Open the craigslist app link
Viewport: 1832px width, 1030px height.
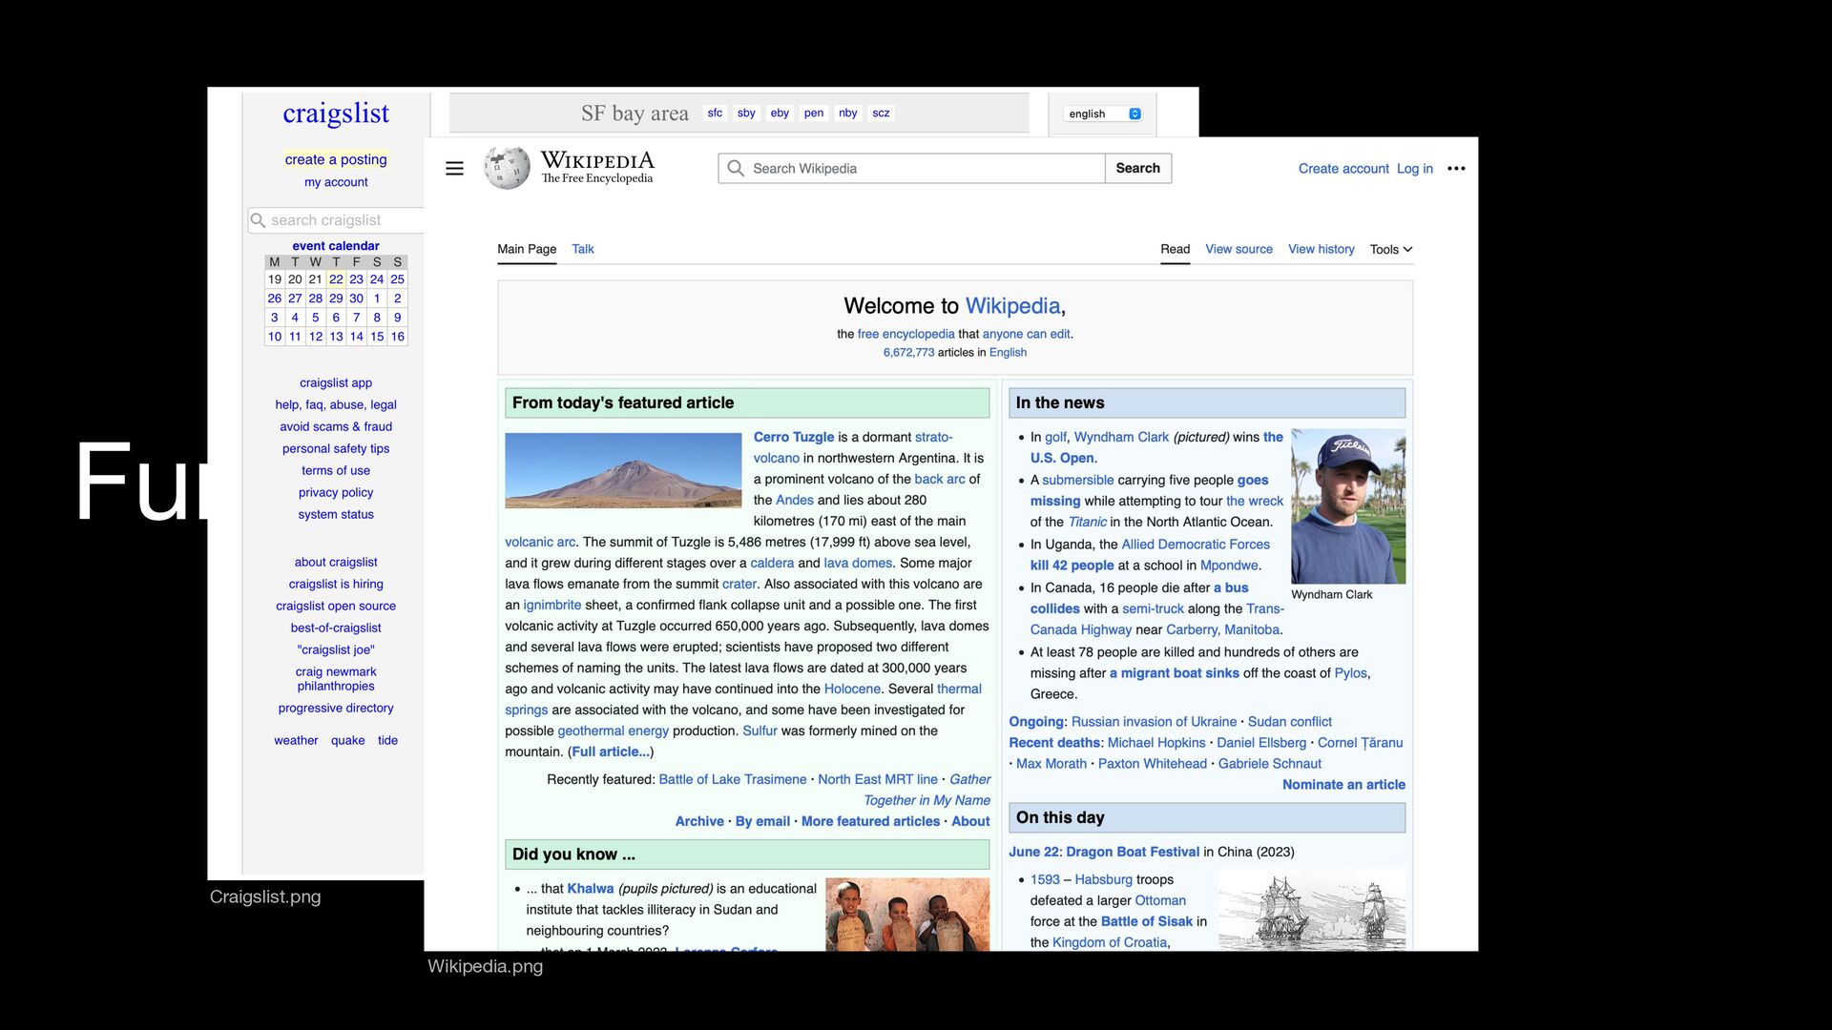[x=336, y=382]
